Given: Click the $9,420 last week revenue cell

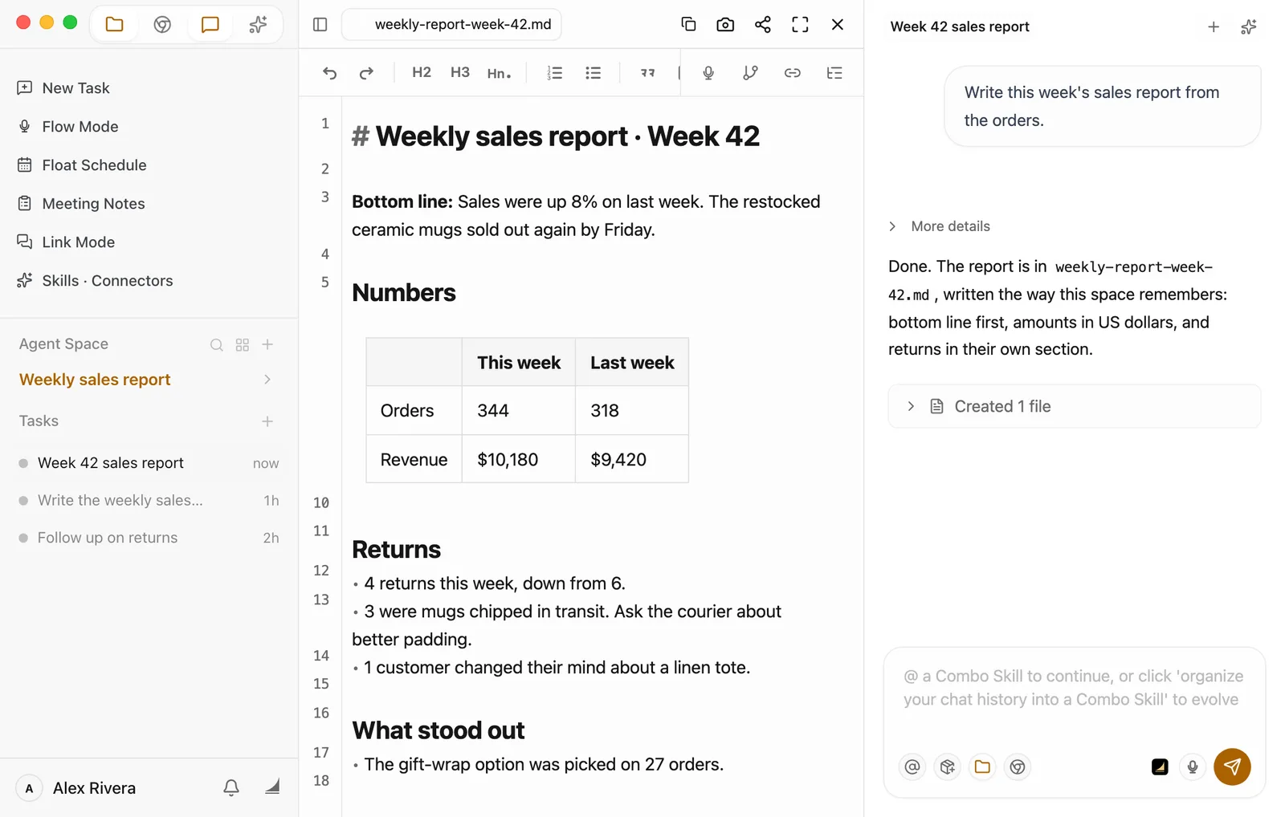Looking at the screenshot, I should (x=632, y=459).
